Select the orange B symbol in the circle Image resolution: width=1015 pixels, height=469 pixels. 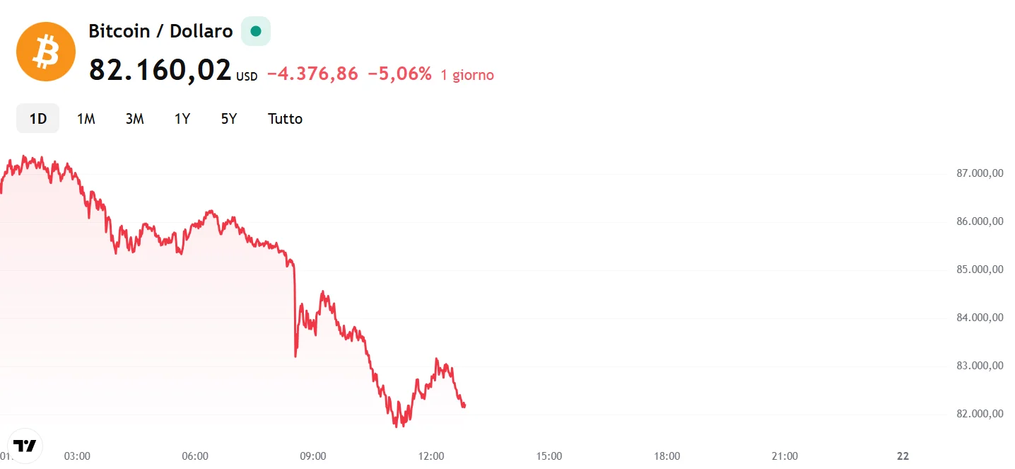[45, 51]
